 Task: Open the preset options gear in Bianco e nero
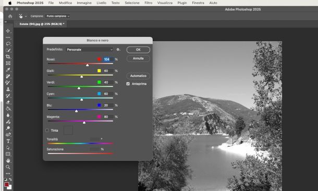pyautogui.click(x=118, y=49)
